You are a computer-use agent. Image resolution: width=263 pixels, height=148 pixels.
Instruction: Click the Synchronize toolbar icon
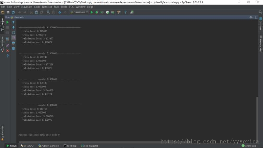[13, 12]
